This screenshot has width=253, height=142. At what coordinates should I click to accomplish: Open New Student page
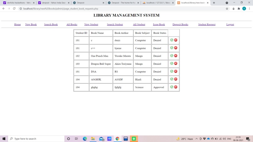(91, 24)
